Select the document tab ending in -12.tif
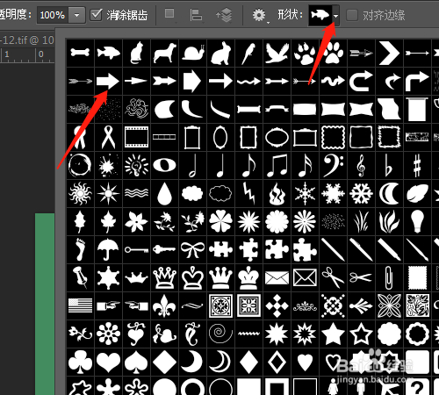The height and width of the screenshot is (395, 439). pyautogui.click(x=27, y=40)
